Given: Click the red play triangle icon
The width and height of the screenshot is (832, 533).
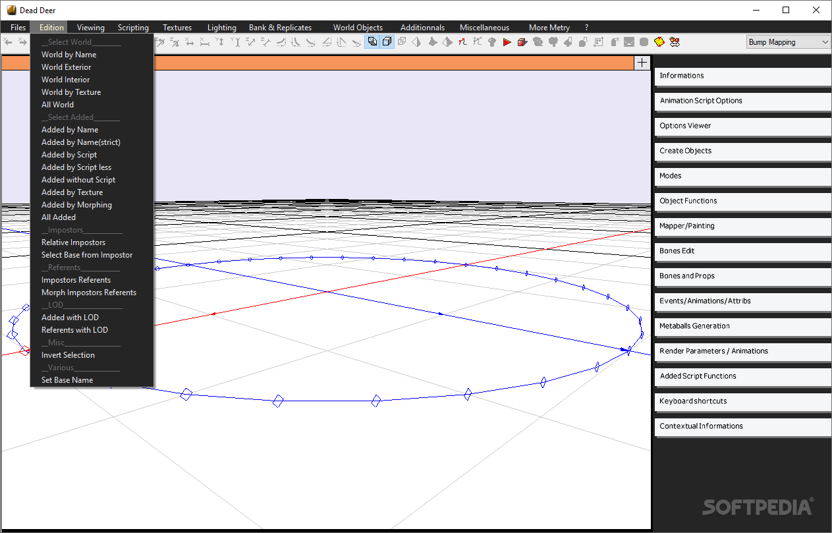Looking at the screenshot, I should [507, 42].
